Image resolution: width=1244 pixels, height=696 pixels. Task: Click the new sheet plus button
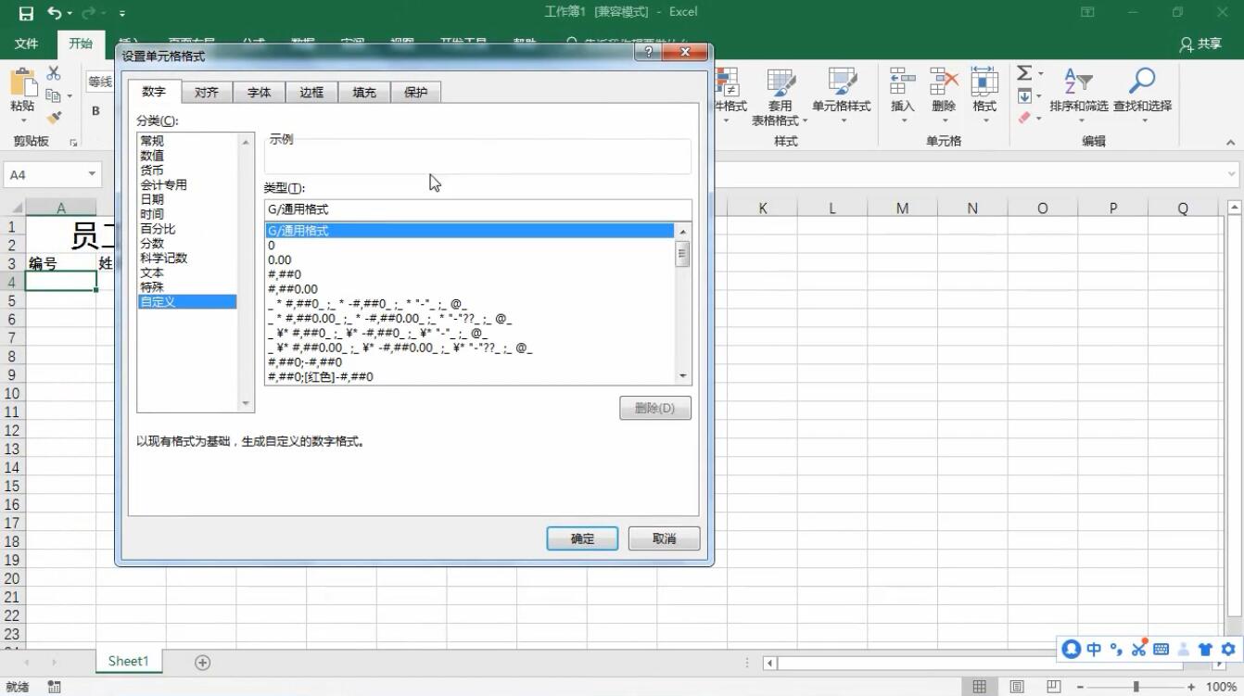(x=202, y=662)
